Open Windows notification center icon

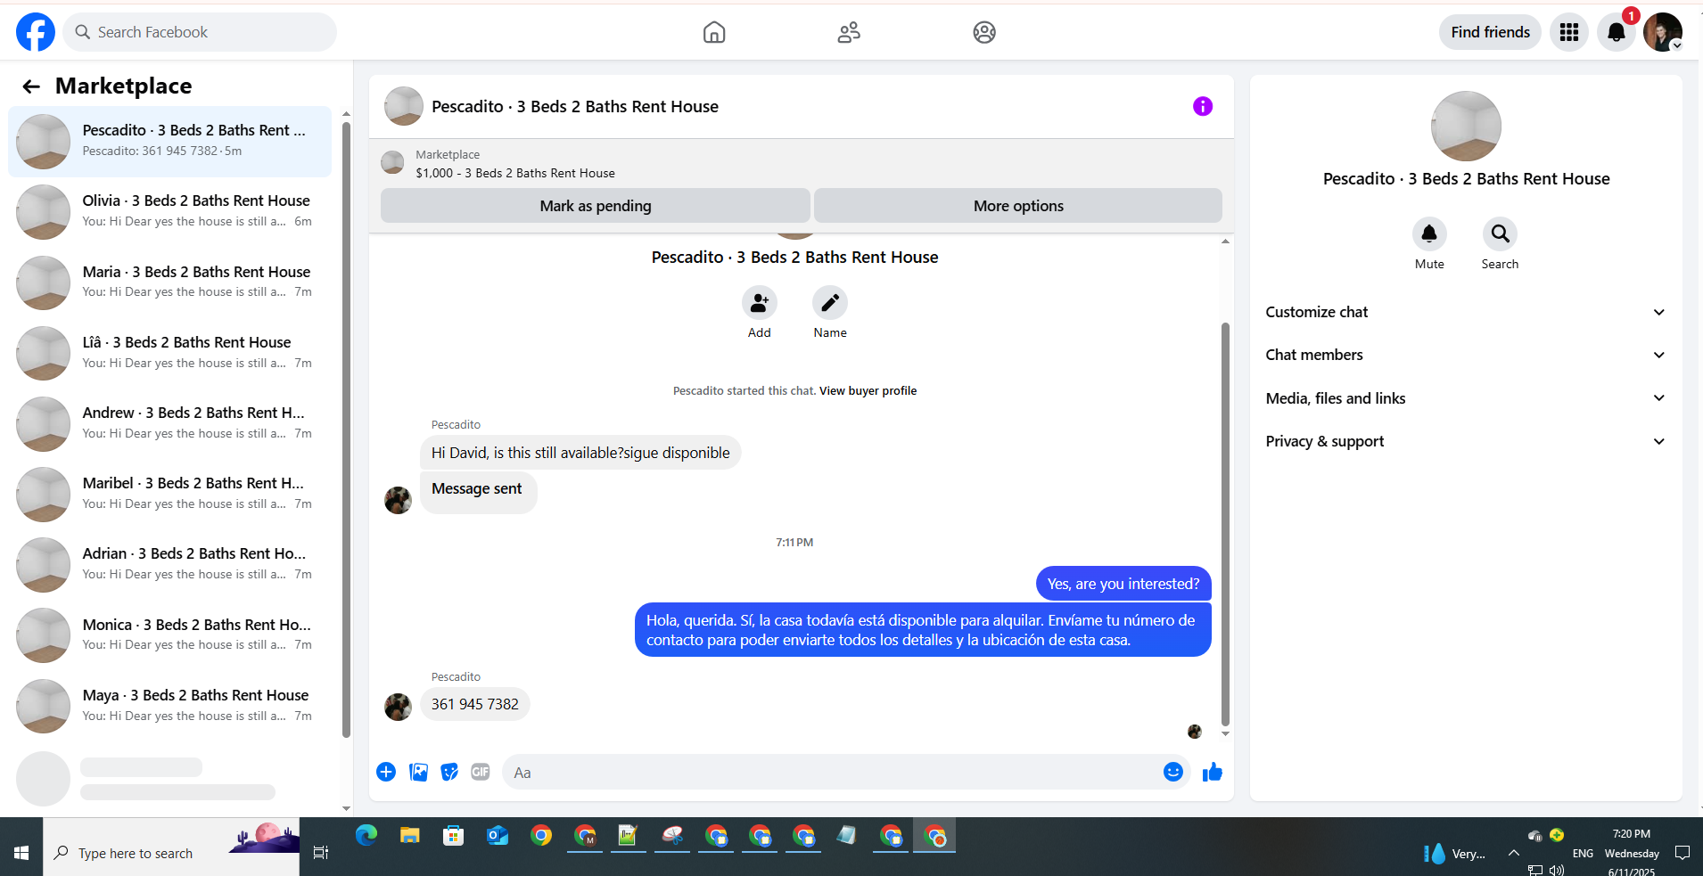(x=1682, y=853)
